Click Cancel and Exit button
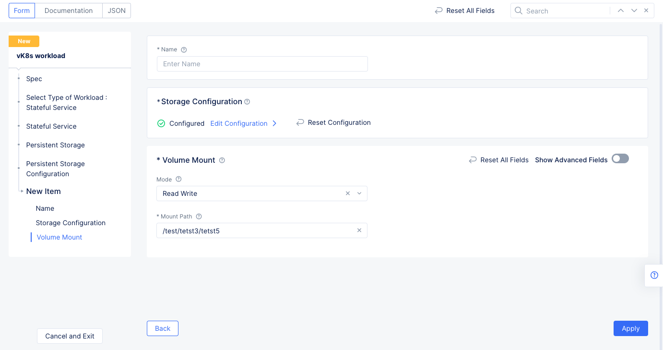Viewport: 663px width, 350px height. click(70, 336)
